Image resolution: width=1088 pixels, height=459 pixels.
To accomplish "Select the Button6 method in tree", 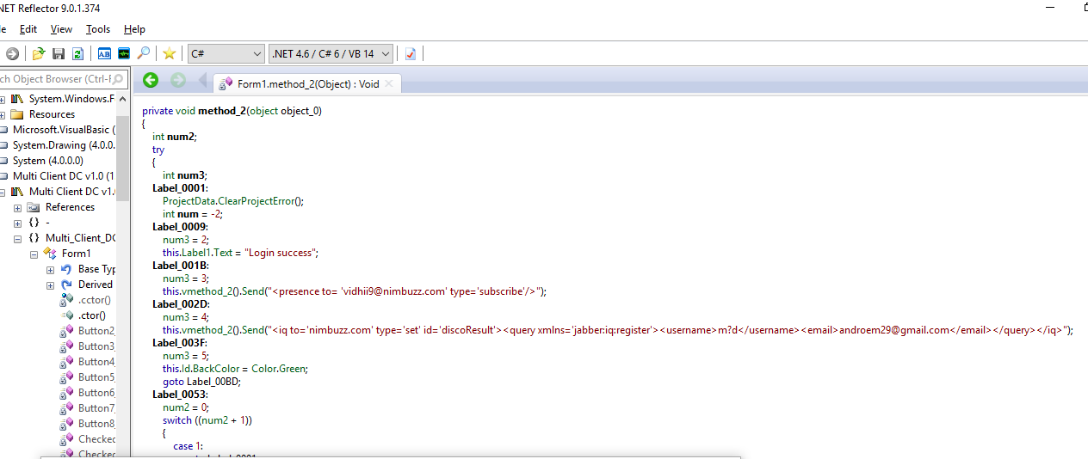I will click(x=96, y=393).
